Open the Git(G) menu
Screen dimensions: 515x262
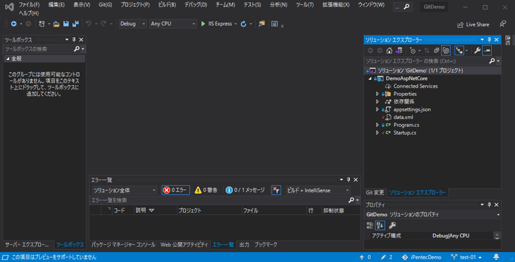point(106,5)
